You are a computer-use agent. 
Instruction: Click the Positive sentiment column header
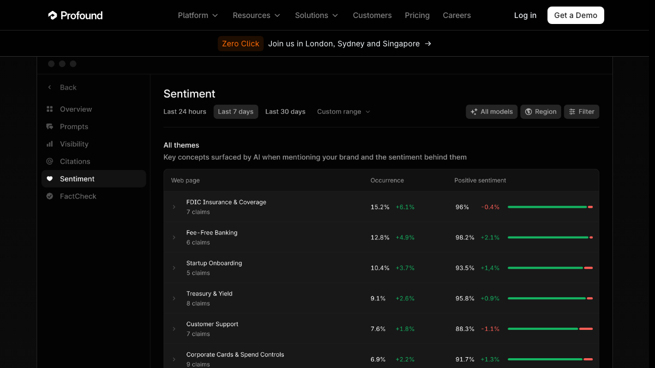480,180
